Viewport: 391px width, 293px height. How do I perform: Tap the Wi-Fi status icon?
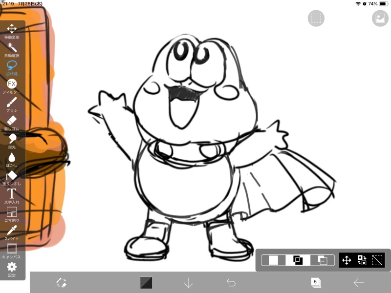click(358, 4)
